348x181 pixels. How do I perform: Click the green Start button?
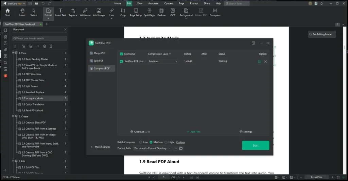(256, 146)
